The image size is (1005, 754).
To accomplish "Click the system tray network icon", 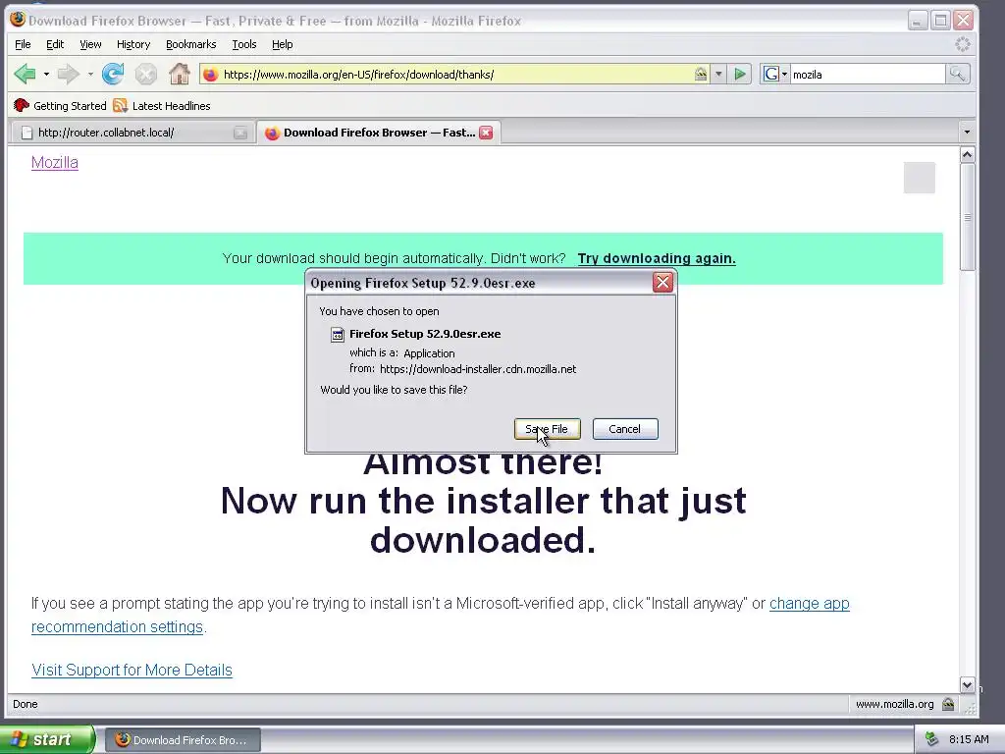I will (932, 740).
